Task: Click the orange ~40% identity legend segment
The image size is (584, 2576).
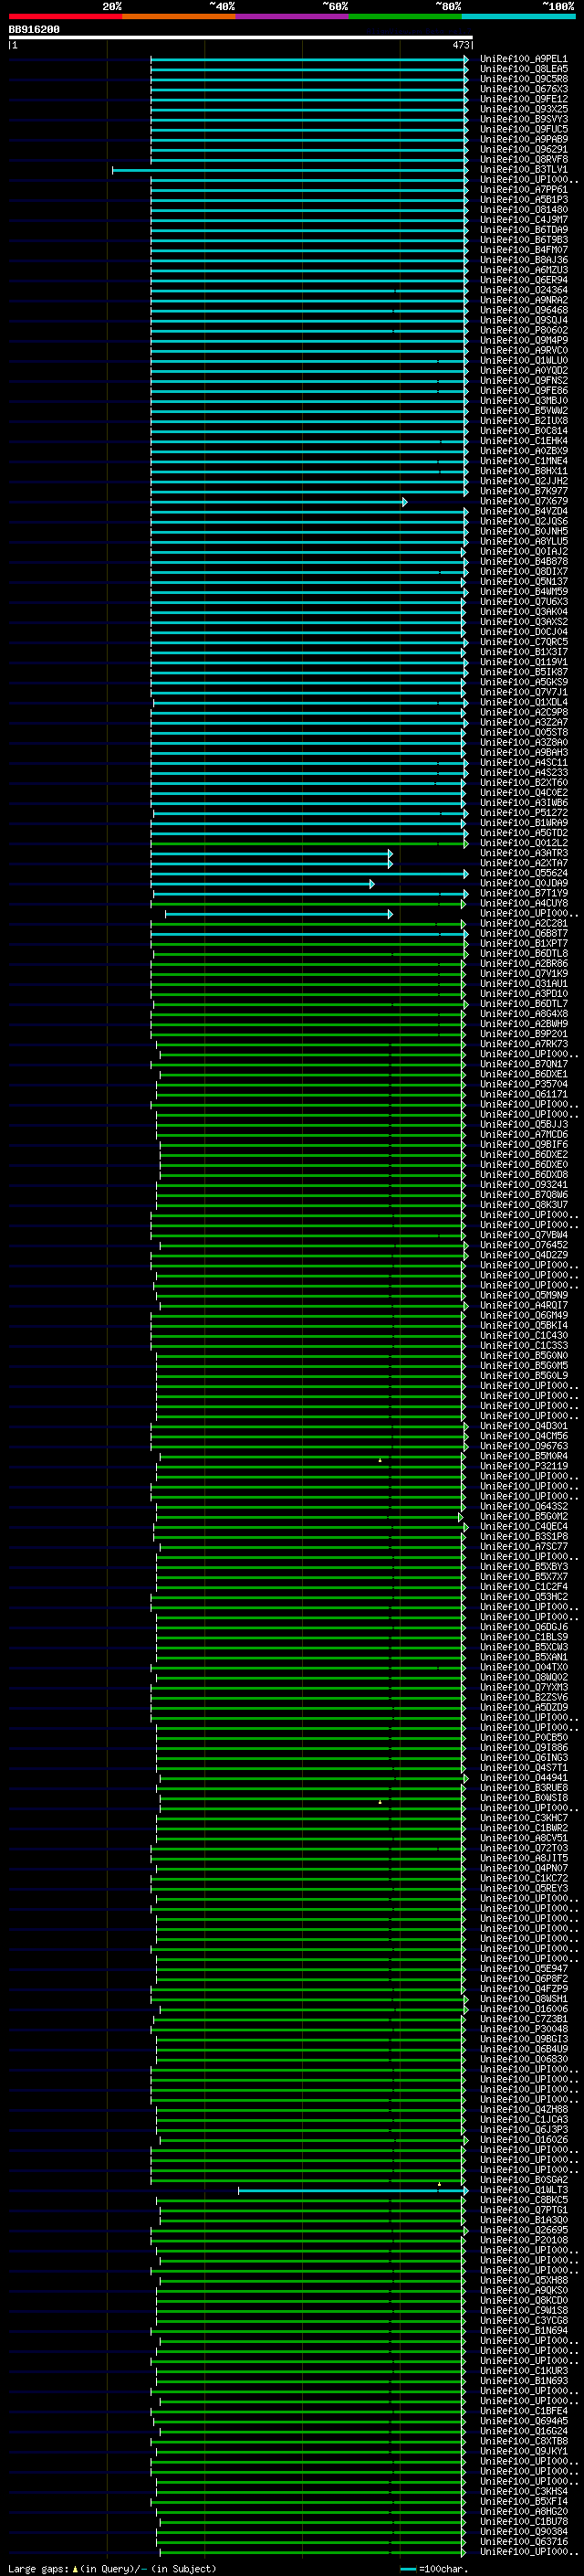Action: click(179, 16)
